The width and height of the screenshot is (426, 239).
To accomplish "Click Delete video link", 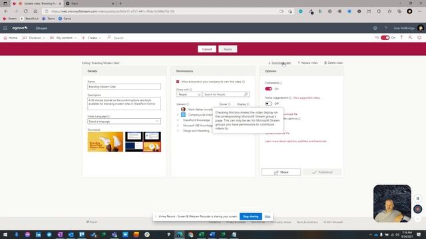I will pos(333,63).
